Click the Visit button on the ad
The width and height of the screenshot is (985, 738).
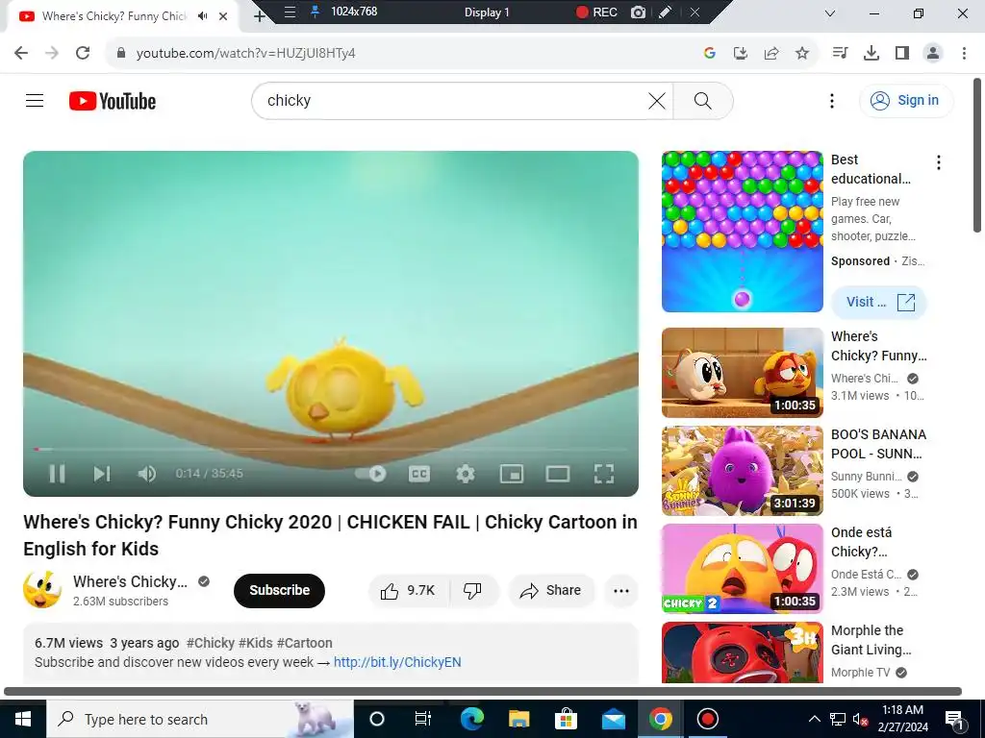[879, 302]
